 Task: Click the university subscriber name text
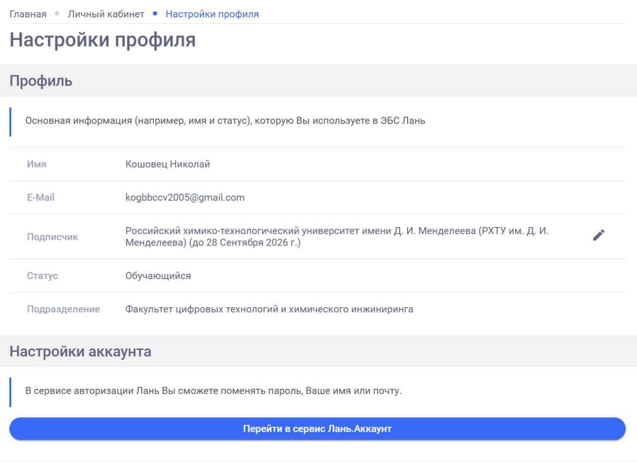tap(336, 237)
